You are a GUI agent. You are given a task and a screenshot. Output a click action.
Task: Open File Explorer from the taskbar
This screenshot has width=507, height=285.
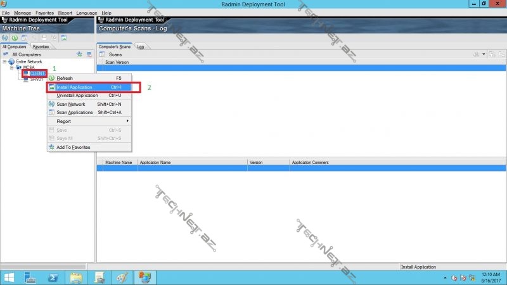pos(76,277)
